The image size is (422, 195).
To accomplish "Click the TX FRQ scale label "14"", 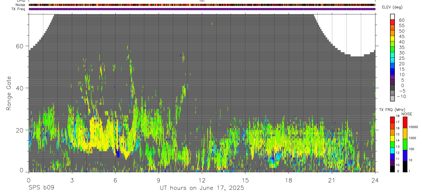I will point(398,140).
